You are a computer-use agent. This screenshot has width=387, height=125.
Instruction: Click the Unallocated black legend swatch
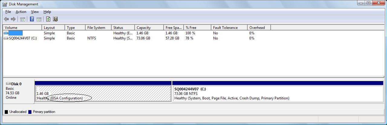6,112
